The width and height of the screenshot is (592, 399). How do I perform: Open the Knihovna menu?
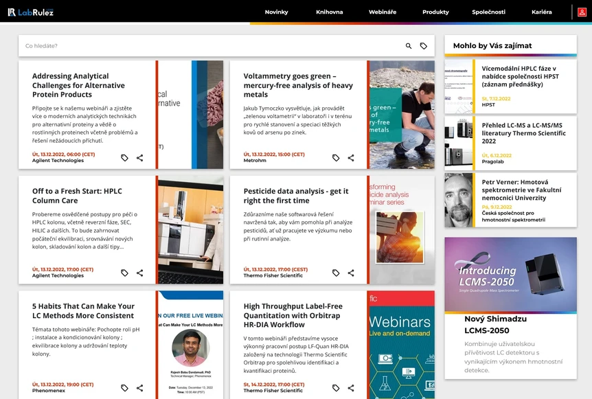tap(329, 12)
